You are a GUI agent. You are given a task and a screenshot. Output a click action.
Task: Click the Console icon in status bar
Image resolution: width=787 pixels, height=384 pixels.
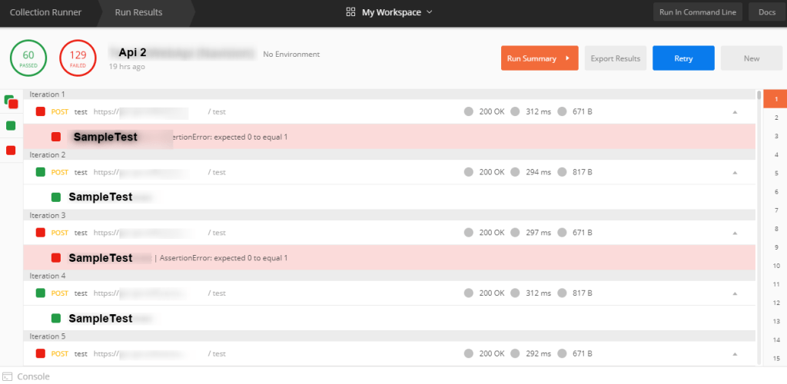pos(8,376)
